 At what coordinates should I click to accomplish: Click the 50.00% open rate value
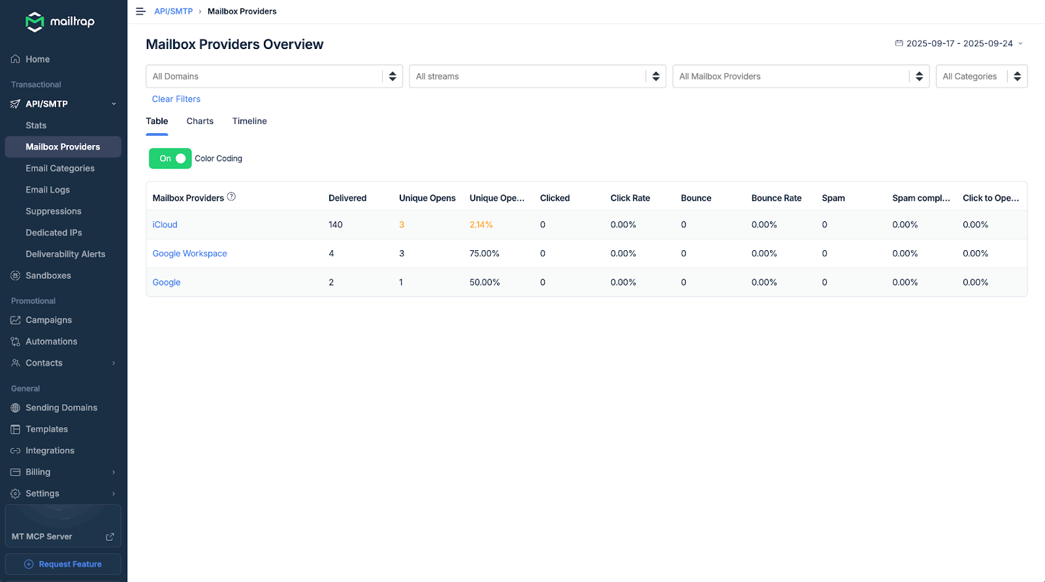[x=485, y=282]
